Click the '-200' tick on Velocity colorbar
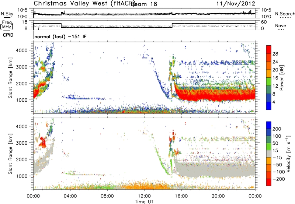The width and height of the screenshot is (295, 204). [279, 179]
